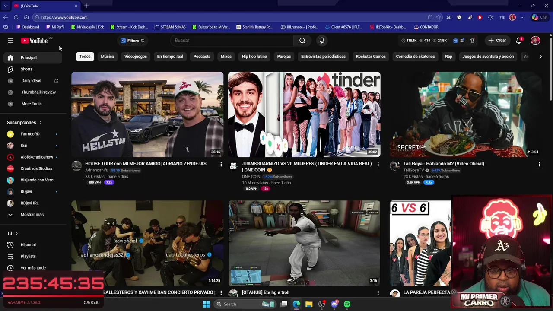553x311 pixels.
Task: Click the vidIQ trophy icon
Action: point(472,41)
